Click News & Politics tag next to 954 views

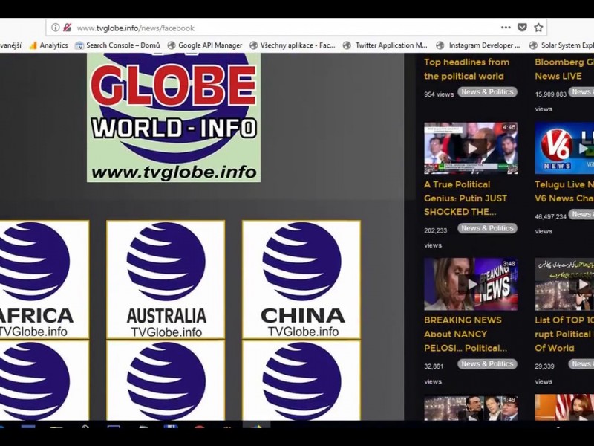point(487,91)
